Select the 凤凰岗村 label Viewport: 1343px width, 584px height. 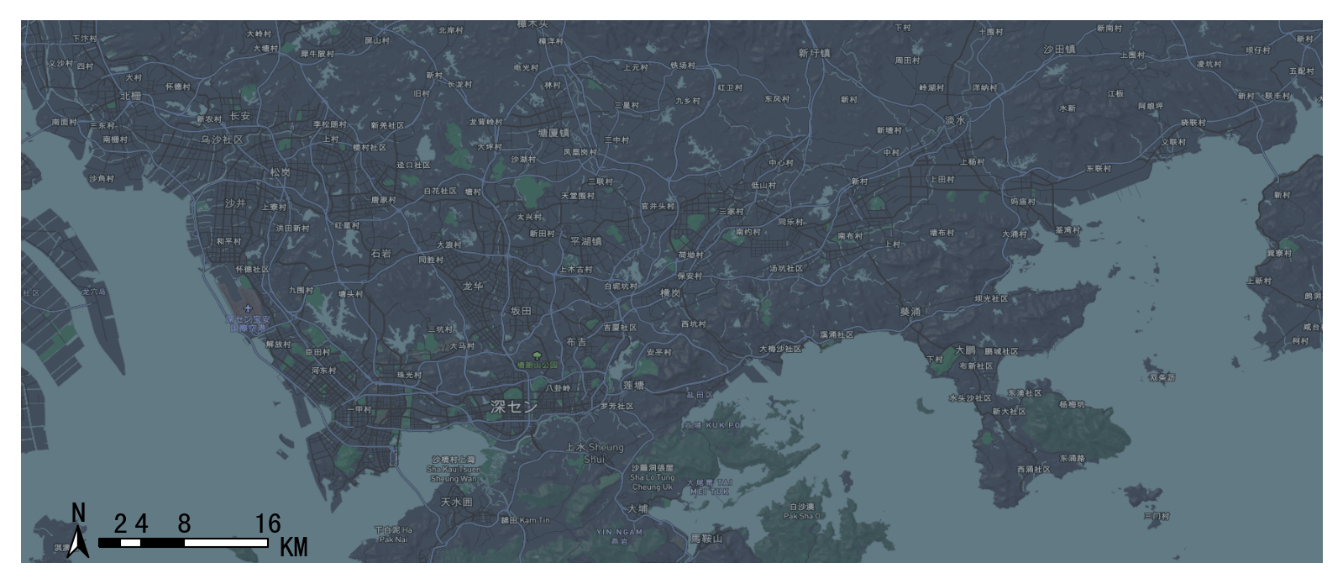(x=580, y=152)
